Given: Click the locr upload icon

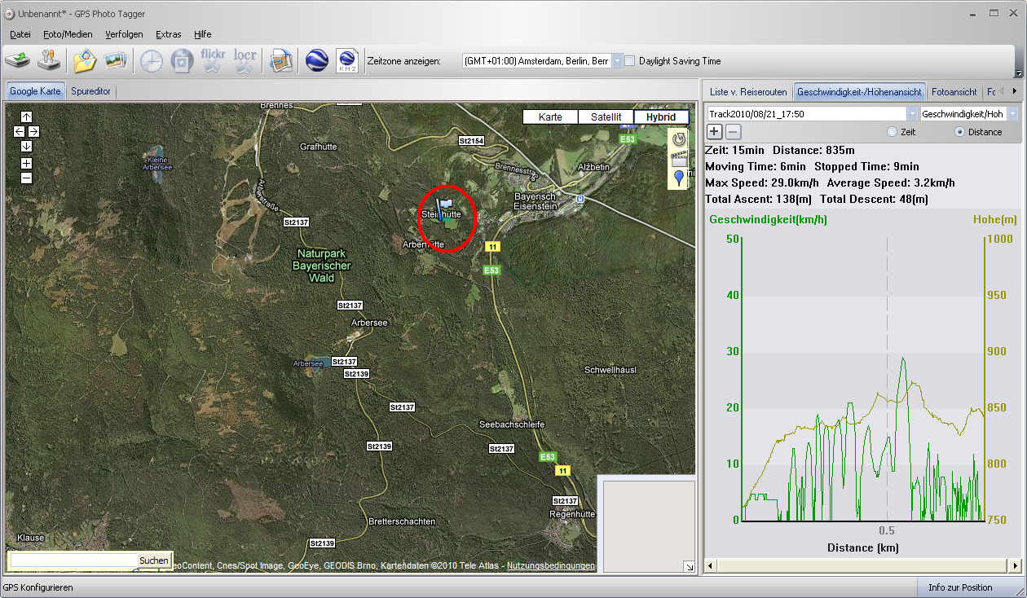Looking at the screenshot, I should (x=245, y=60).
